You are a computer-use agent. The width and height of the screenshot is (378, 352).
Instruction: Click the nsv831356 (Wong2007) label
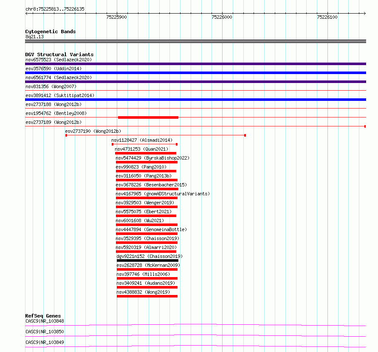pos(51,86)
